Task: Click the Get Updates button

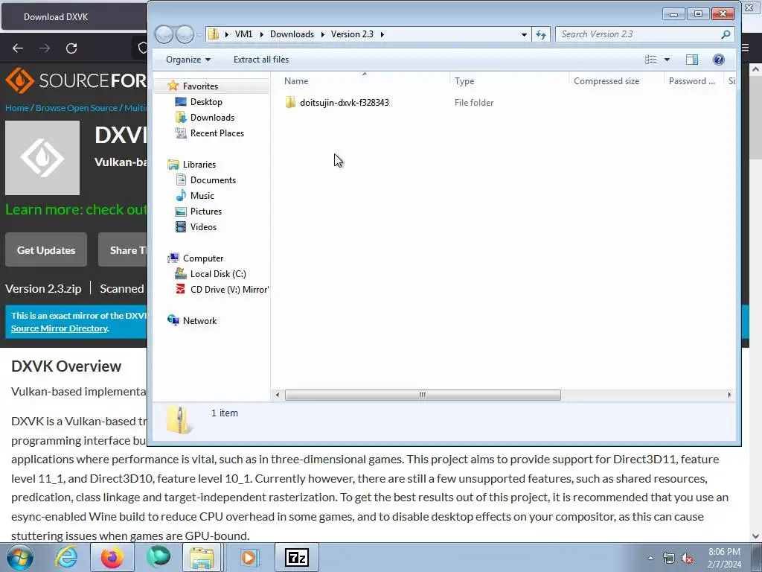Action: pyautogui.click(x=46, y=250)
